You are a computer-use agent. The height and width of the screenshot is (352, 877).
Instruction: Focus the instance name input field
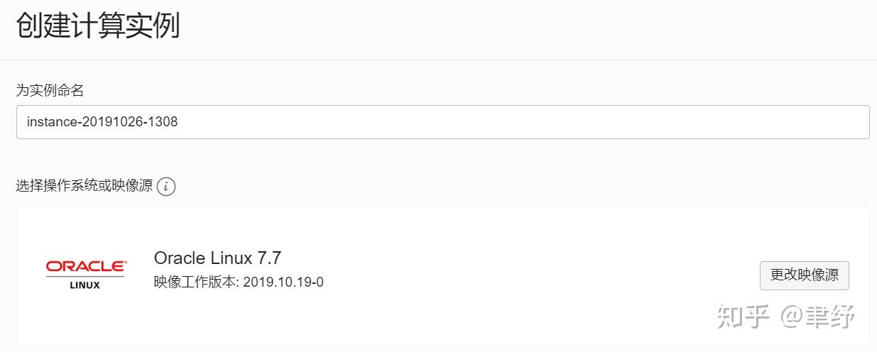[442, 122]
